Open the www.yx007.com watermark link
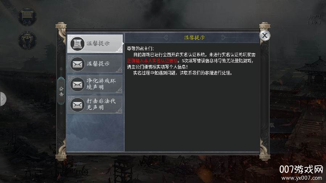 [x=302, y=178]
